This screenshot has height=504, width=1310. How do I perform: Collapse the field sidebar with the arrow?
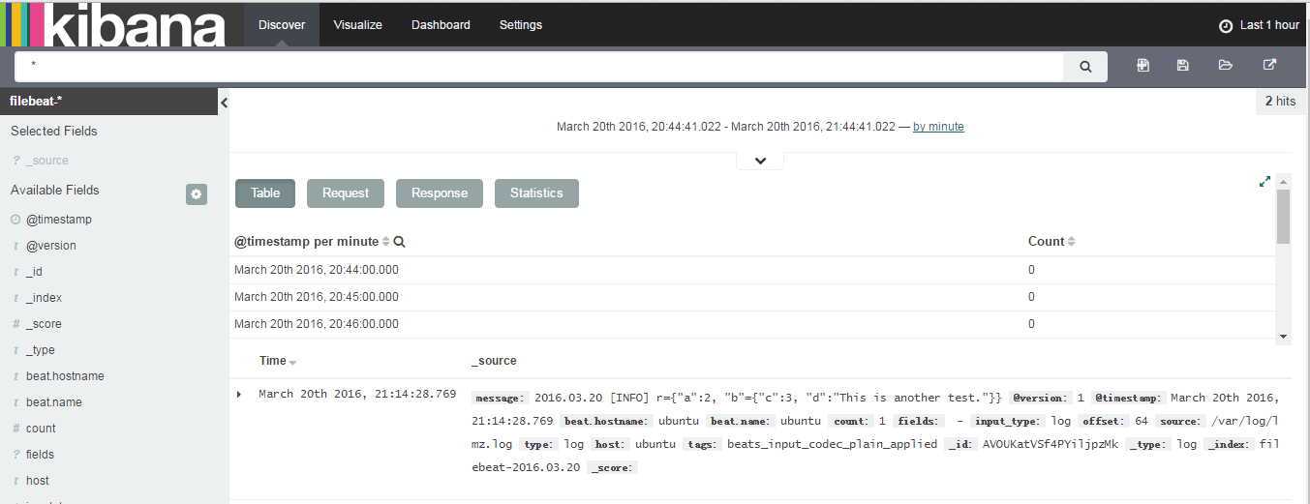click(224, 102)
